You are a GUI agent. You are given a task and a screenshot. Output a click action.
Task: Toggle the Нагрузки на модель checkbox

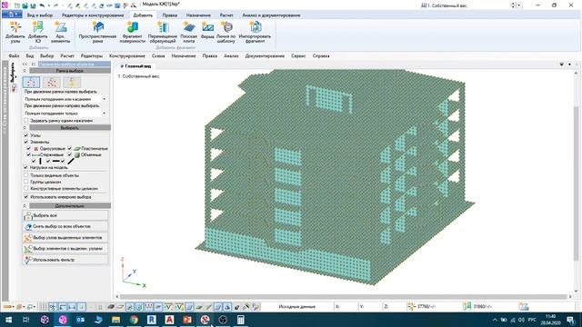point(26,167)
